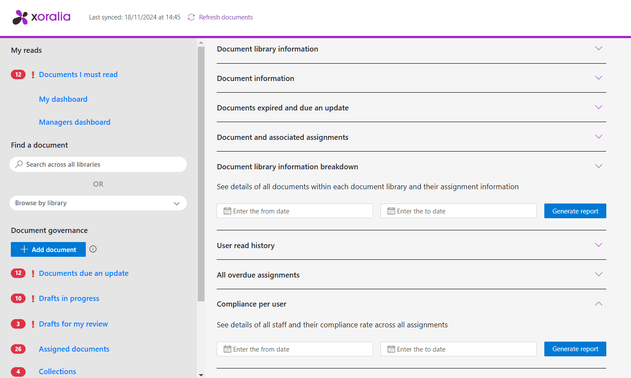Image resolution: width=631 pixels, height=378 pixels.
Task: Open Documents I must read
Action: point(78,74)
